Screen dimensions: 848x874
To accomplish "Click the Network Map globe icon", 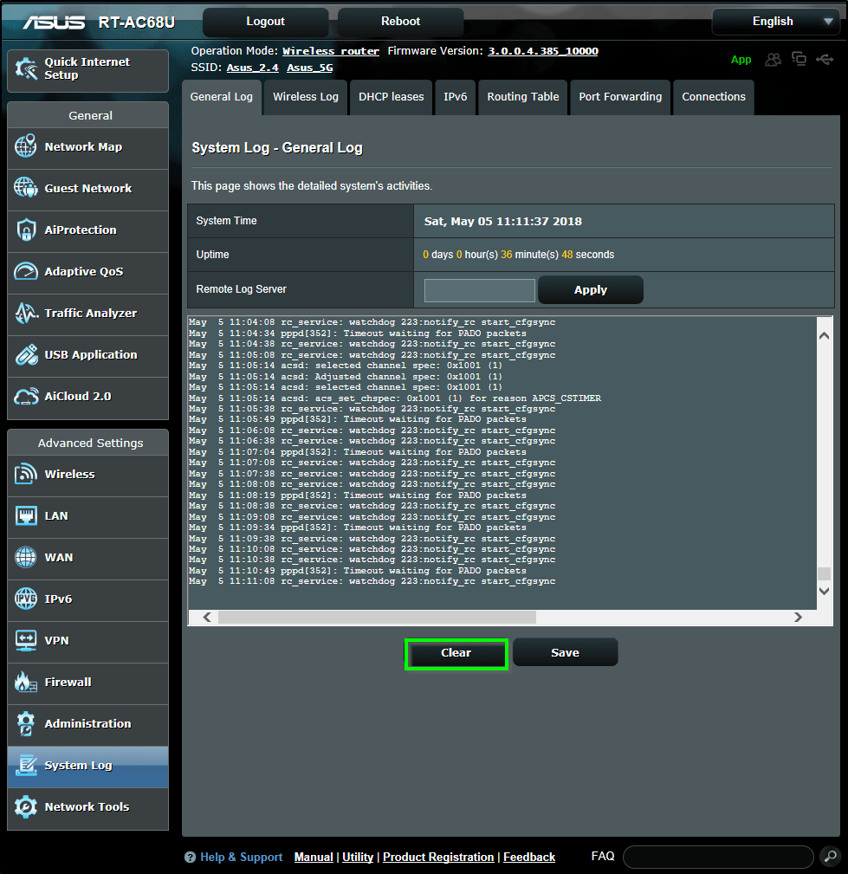I will [x=26, y=146].
